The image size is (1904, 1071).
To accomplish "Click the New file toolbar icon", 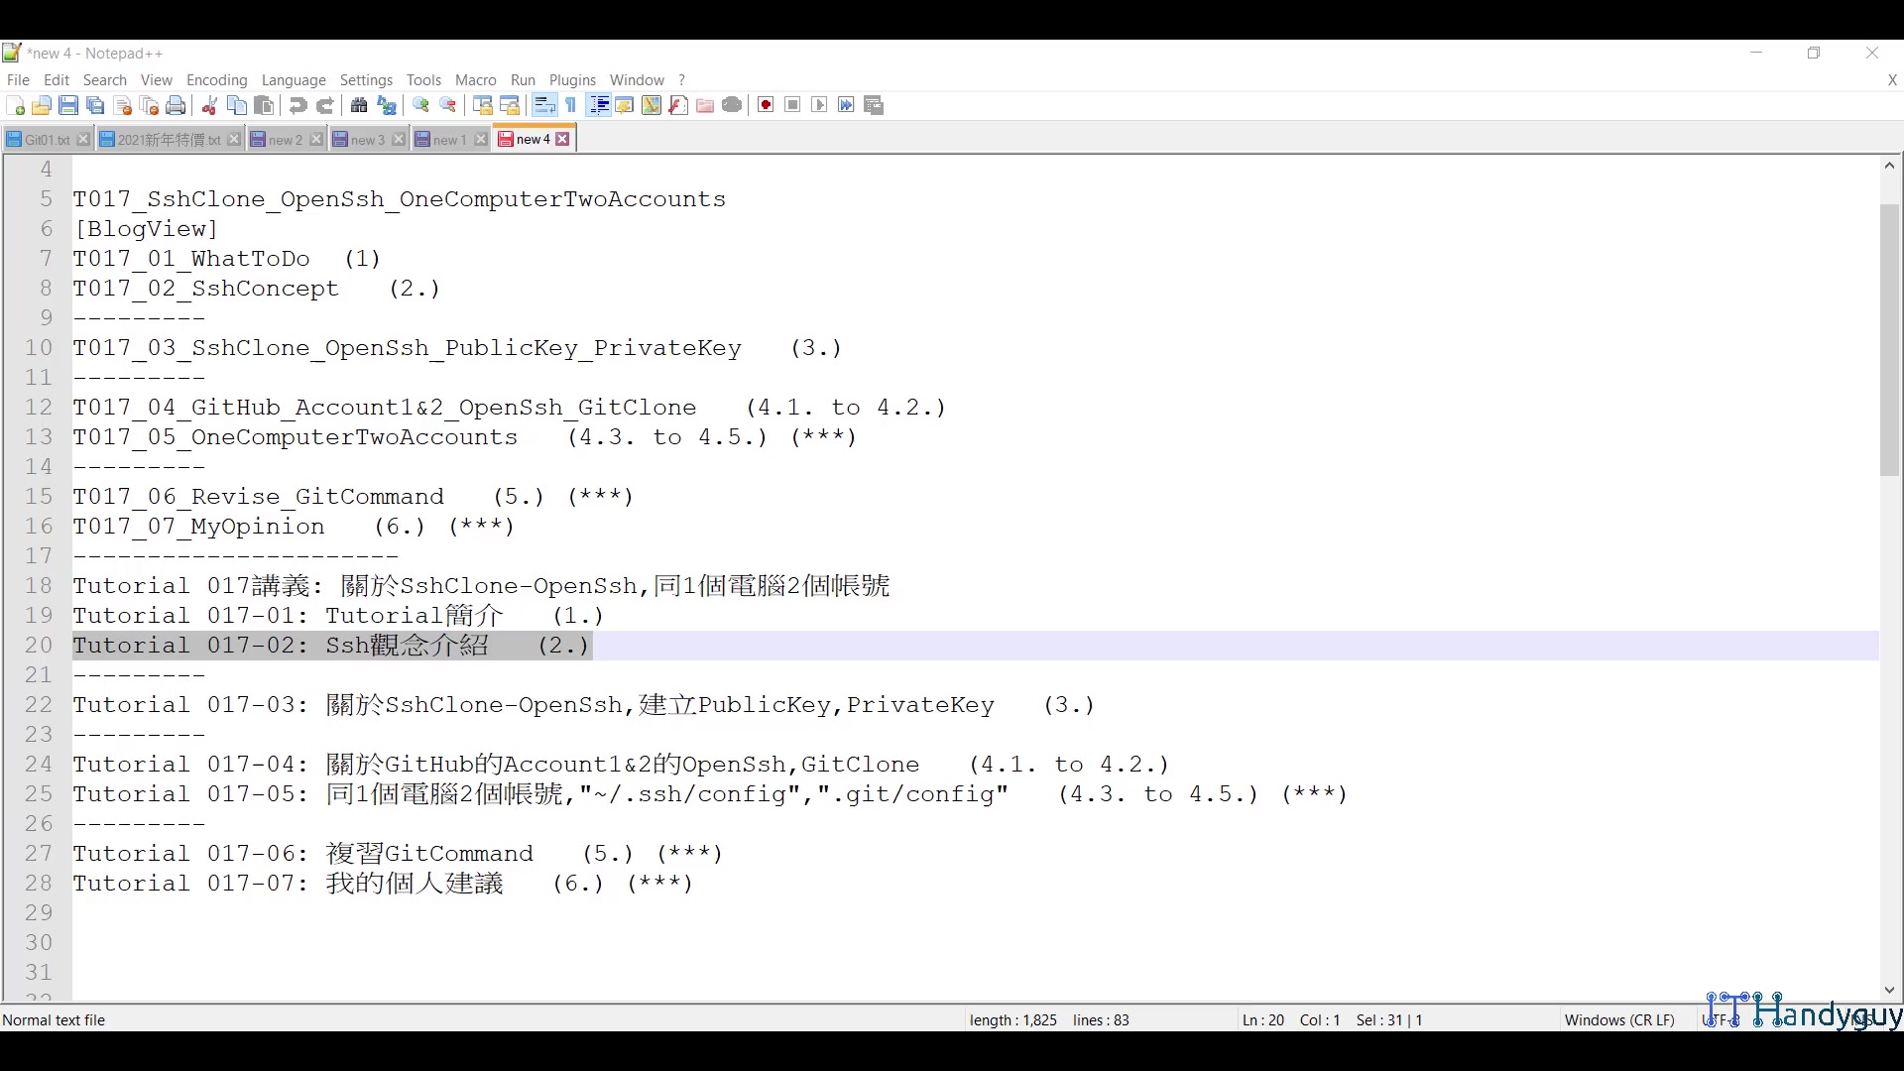I will (15, 105).
